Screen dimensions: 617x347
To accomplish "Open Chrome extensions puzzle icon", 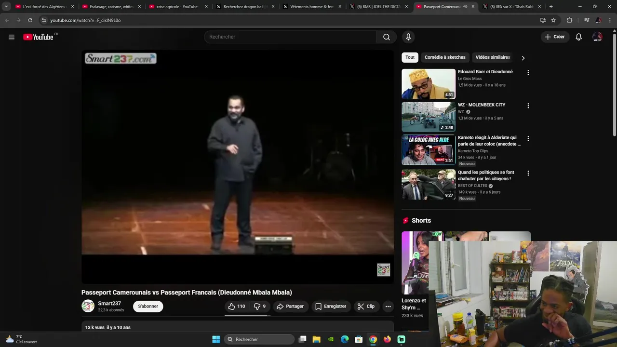I will (569, 20).
